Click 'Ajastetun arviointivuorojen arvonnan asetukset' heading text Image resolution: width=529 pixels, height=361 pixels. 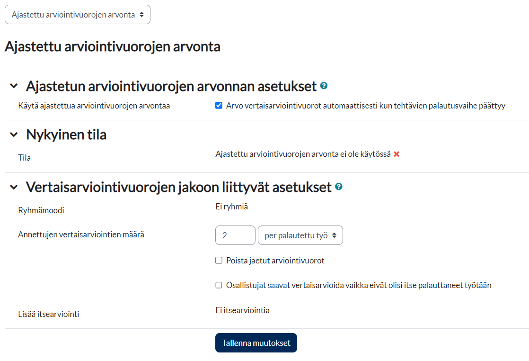tap(171, 86)
